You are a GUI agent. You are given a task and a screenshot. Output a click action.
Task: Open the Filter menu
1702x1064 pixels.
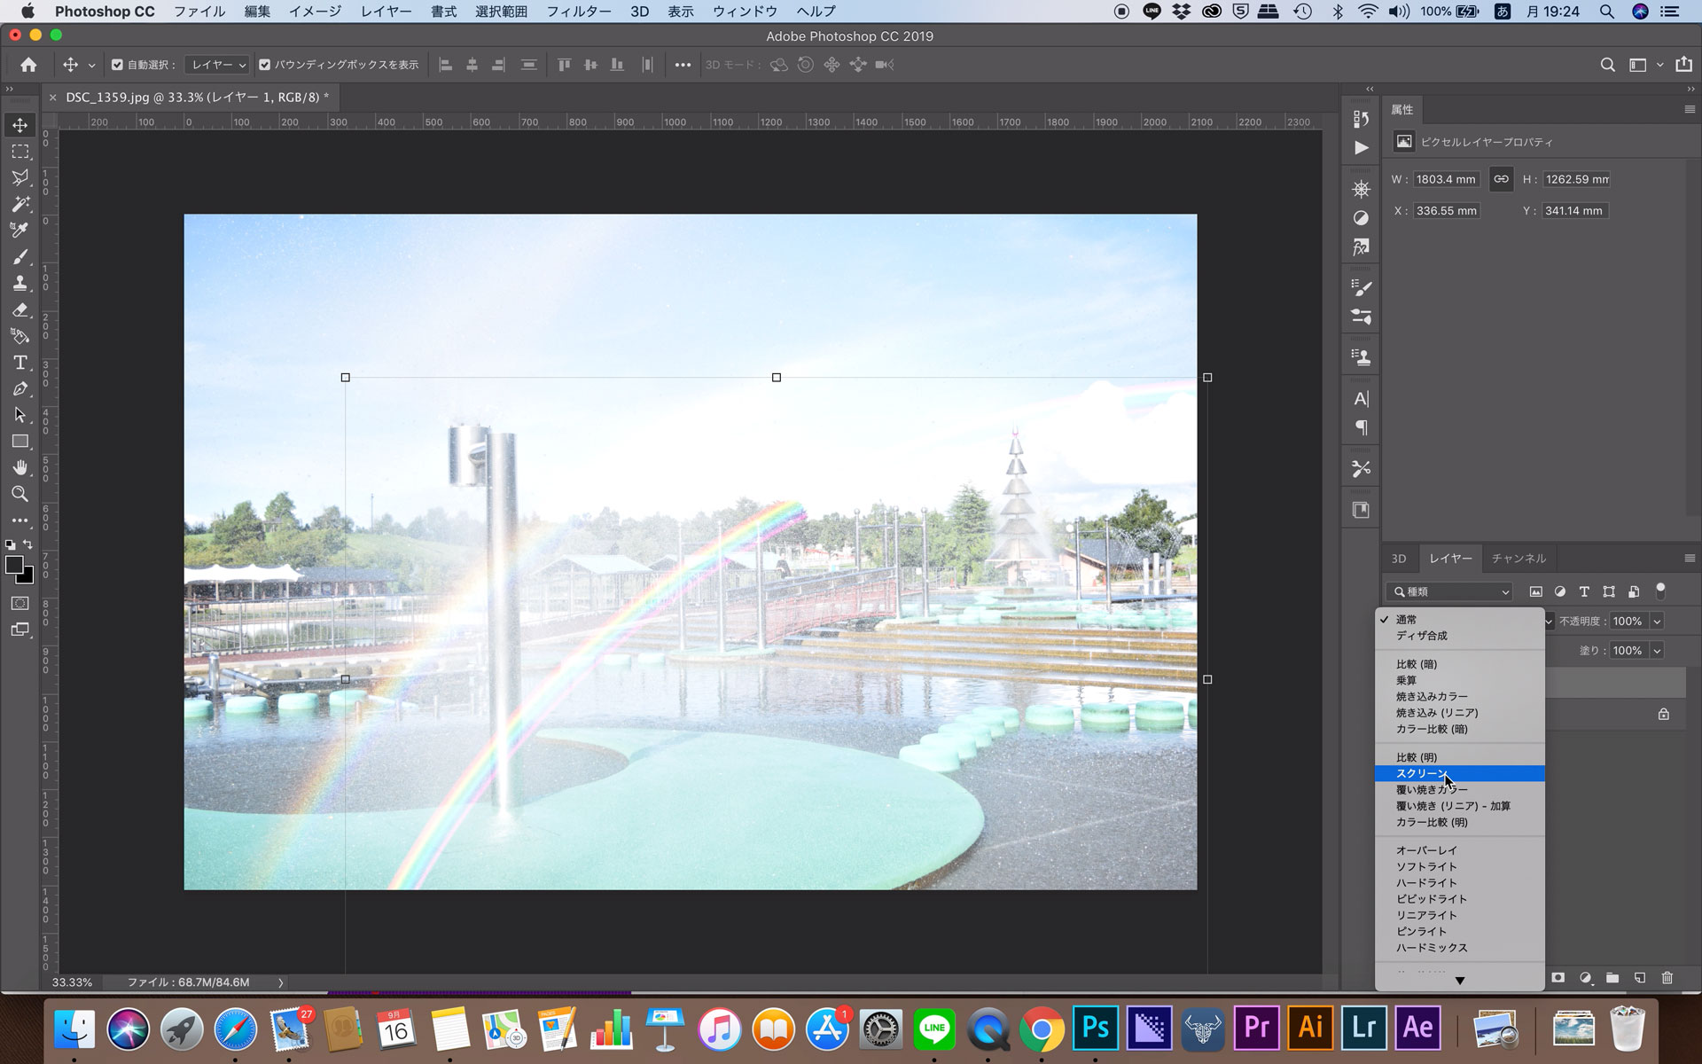point(578,12)
